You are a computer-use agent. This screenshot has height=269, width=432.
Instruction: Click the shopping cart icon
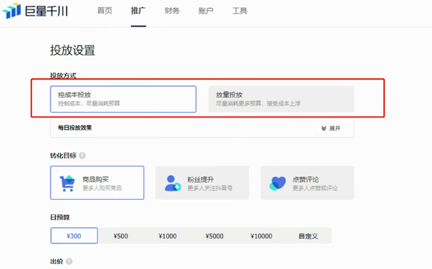click(67, 183)
